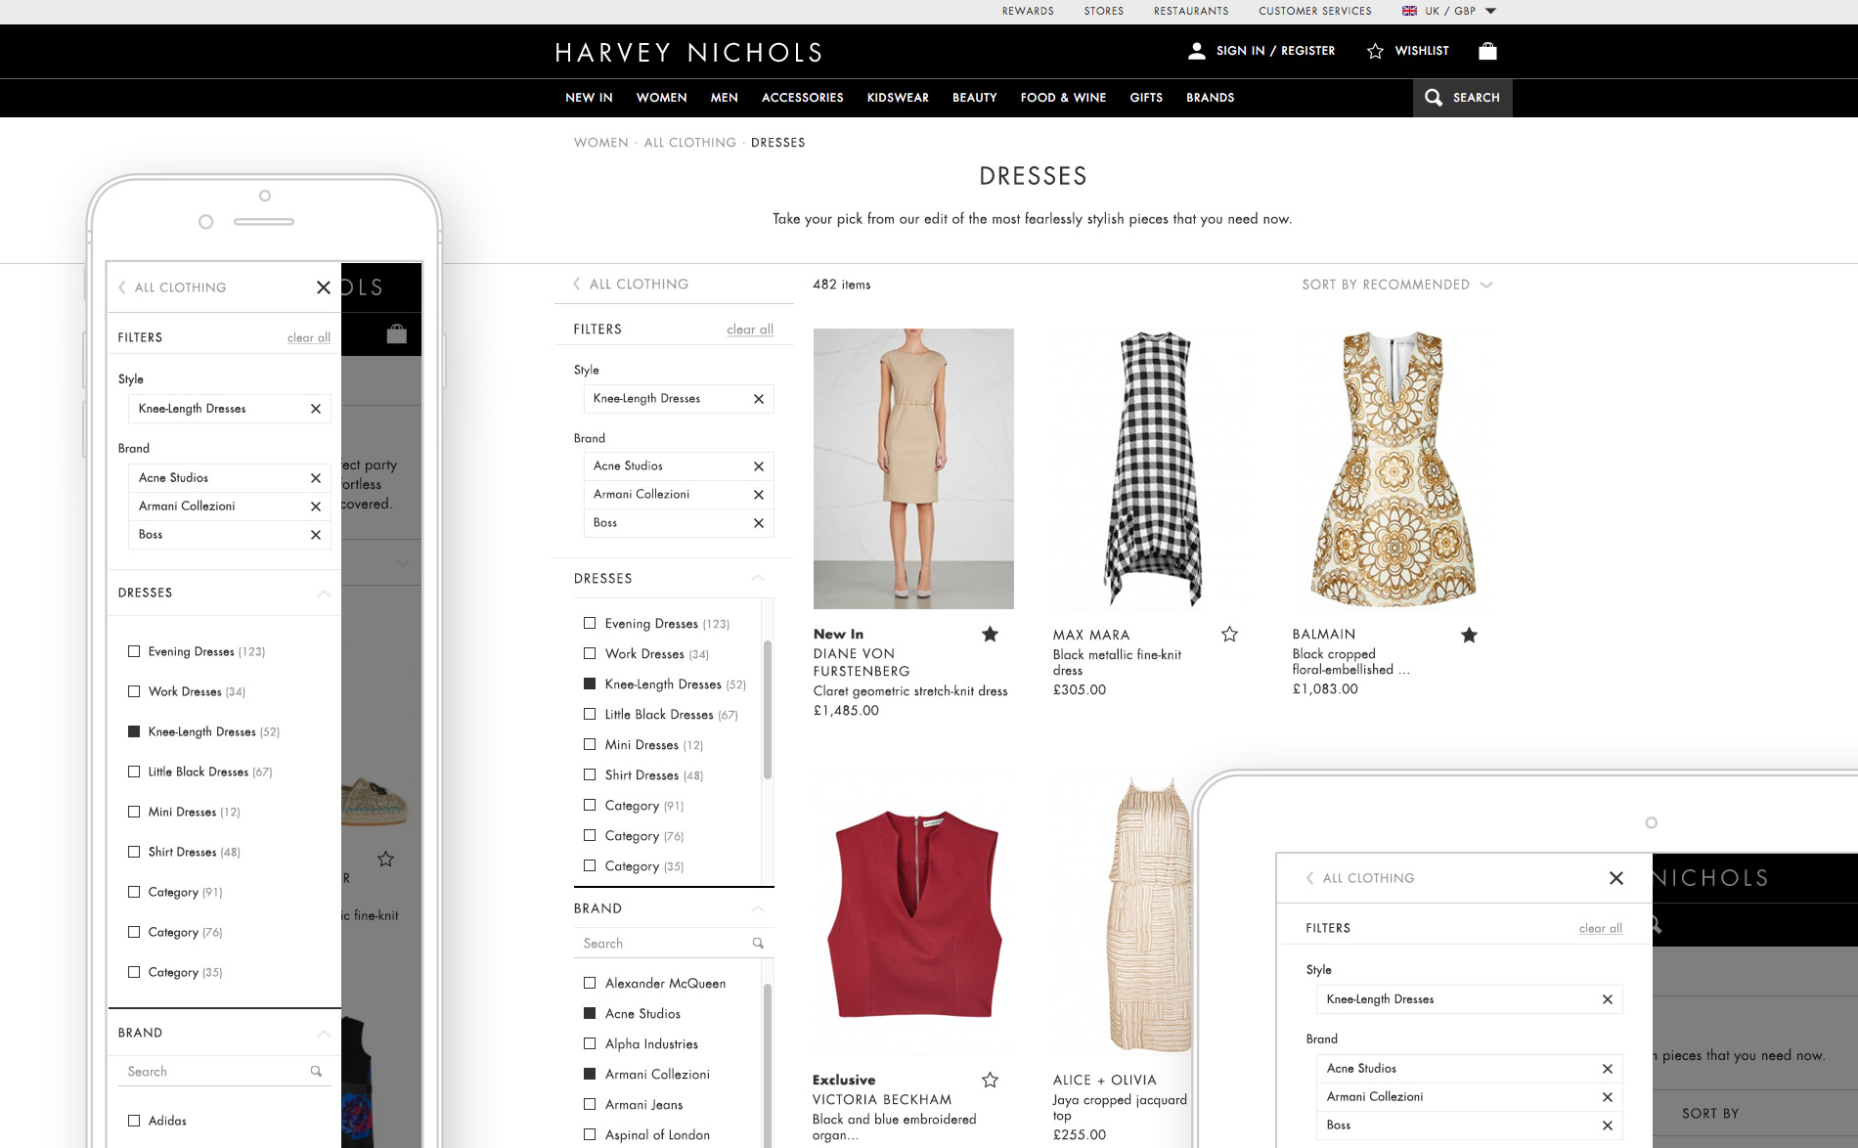Open the Balmain floral dress thumbnail
Viewport: 1858px width, 1148px height.
click(x=1393, y=468)
